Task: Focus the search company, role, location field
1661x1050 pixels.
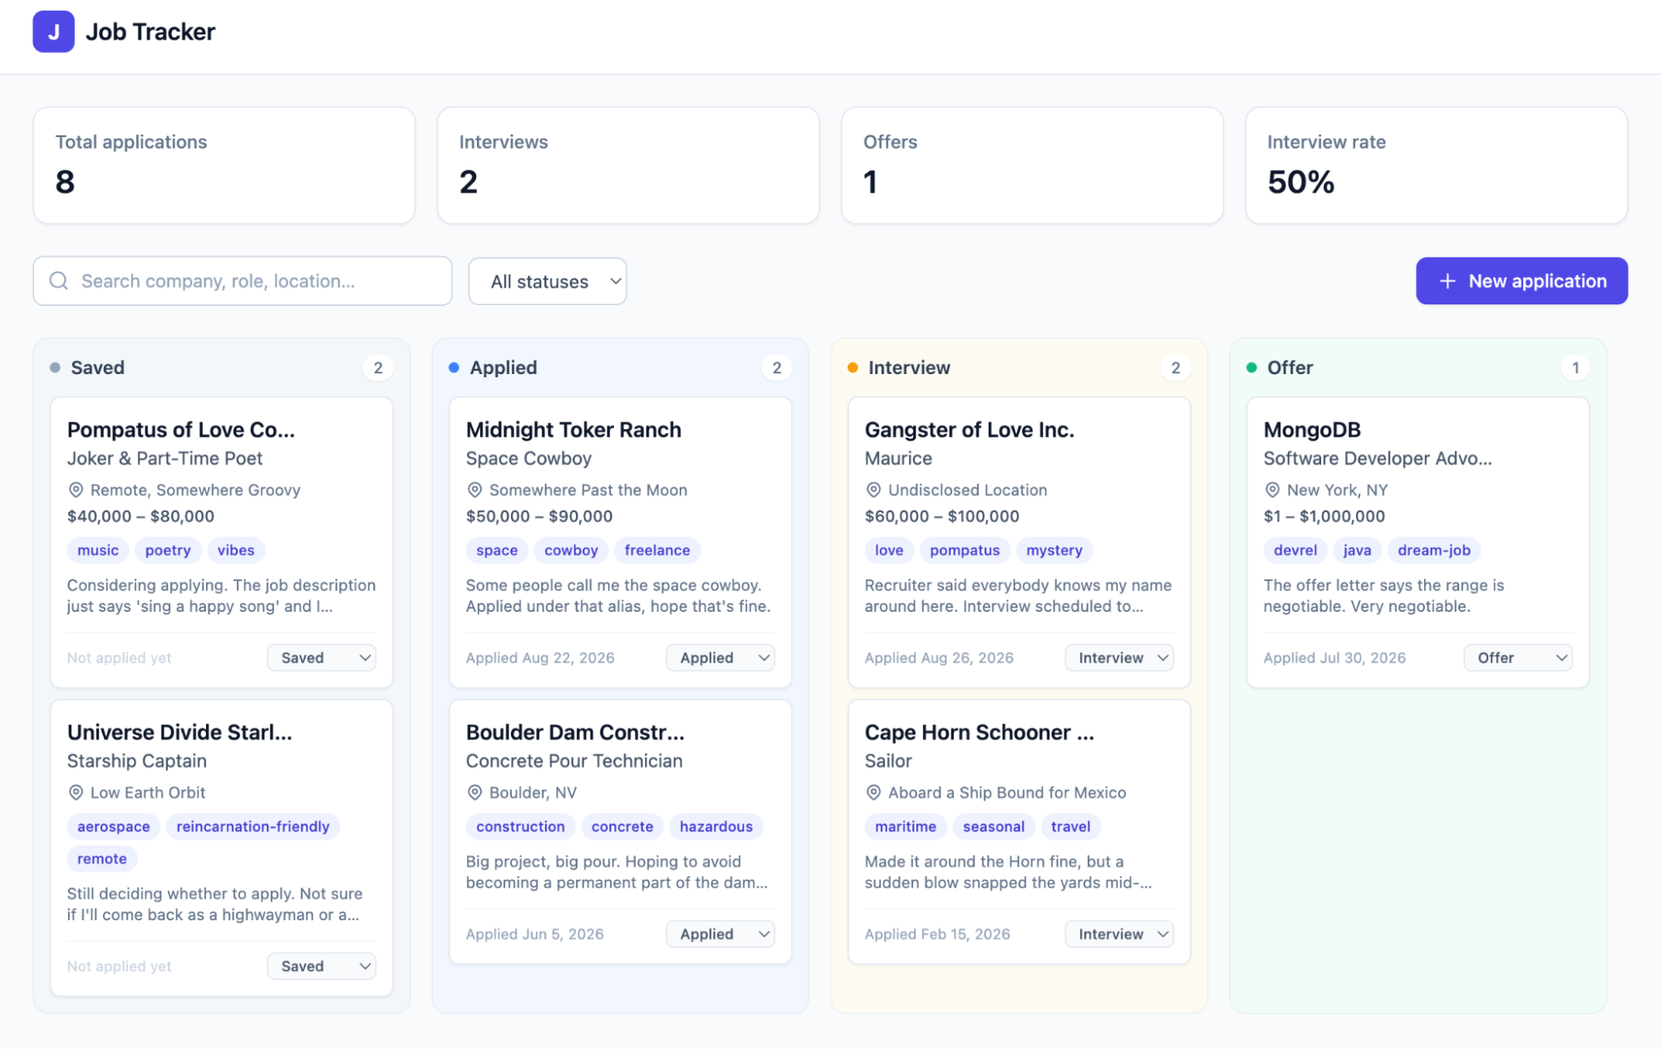Action: click(x=243, y=281)
